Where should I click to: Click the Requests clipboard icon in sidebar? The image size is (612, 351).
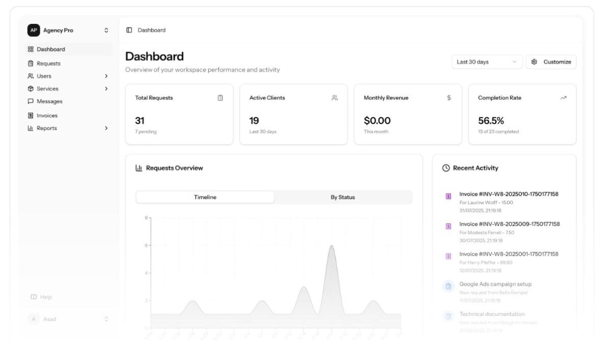pyautogui.click(x=30, y=62)
